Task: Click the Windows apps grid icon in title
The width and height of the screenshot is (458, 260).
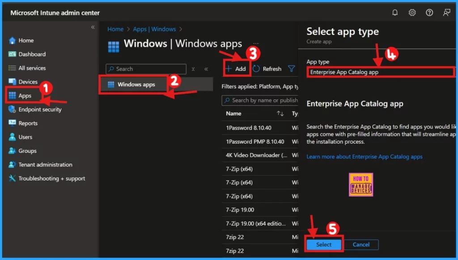Action: pyautogui.click(x=114, y=47)
